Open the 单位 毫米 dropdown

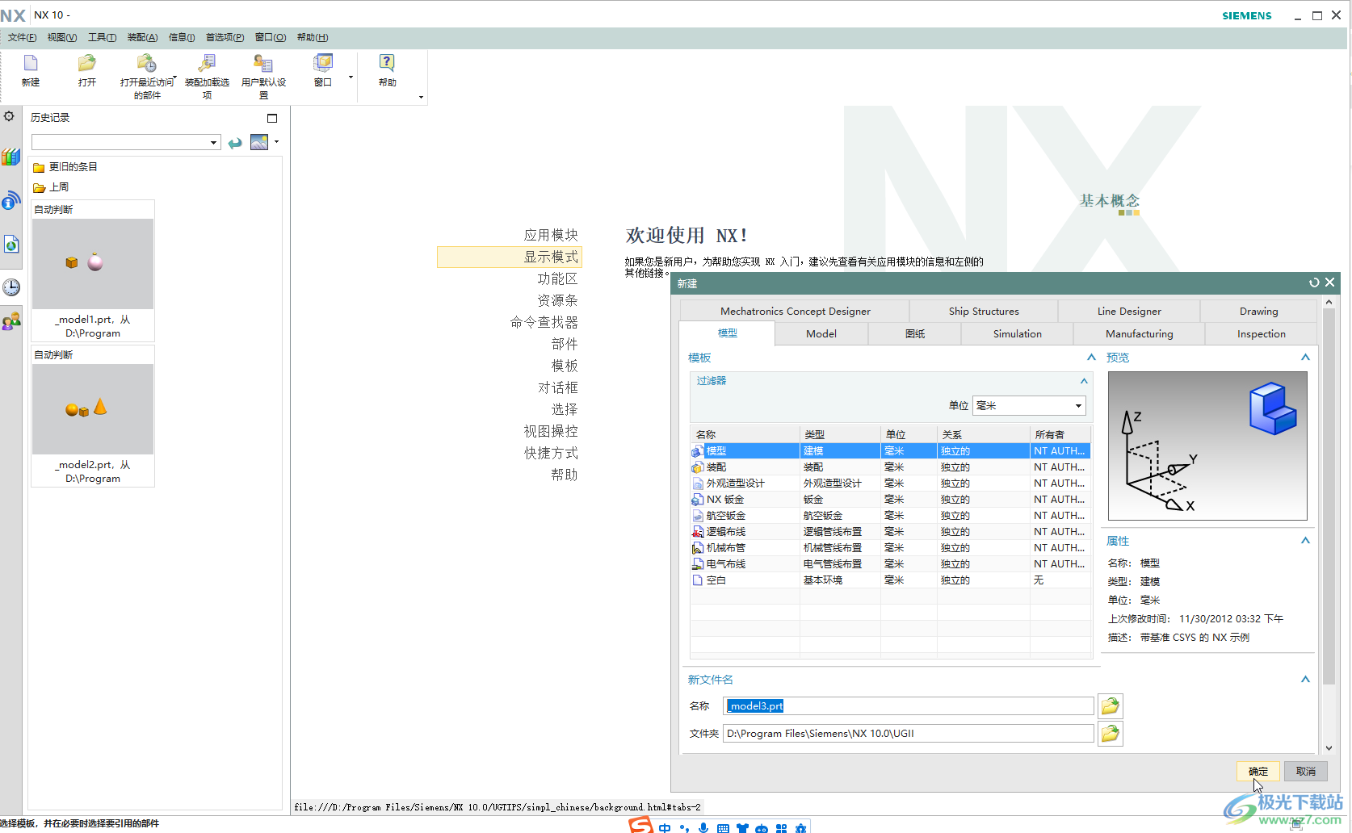[x=1029, y=405]
